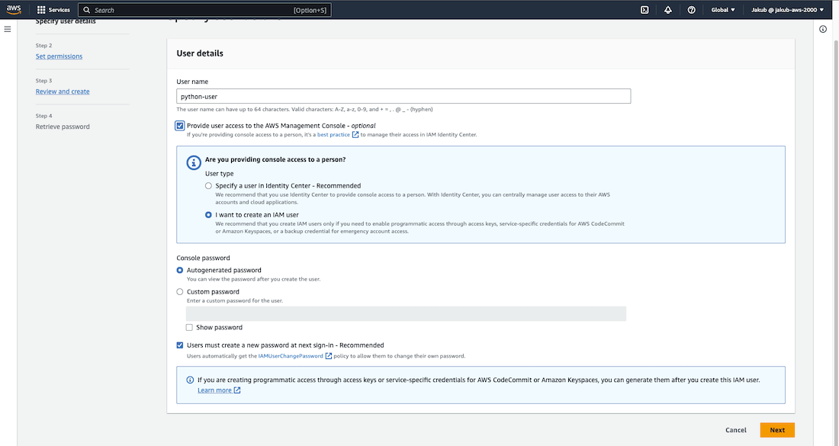Launch CloudShell from the top bar icon
The width and height of the screenshot is (839, 446).
[x=645, y=10]
